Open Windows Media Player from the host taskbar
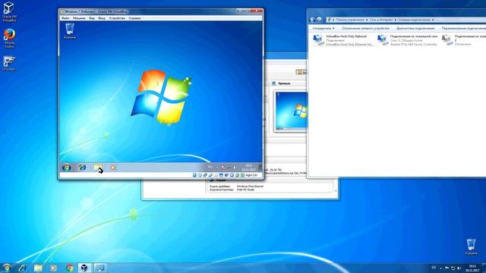 [54, 268]
